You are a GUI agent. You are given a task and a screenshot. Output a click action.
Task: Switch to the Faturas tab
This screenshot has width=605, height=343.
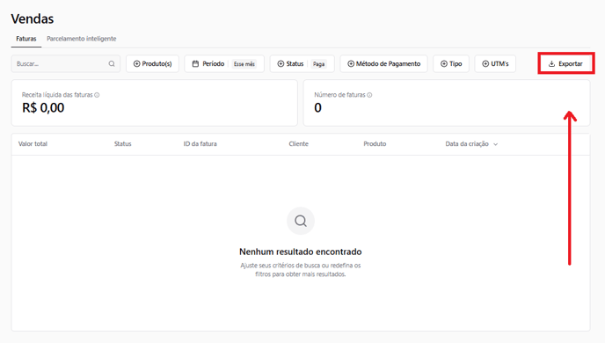pyautogui.click(x=26, y=39)
